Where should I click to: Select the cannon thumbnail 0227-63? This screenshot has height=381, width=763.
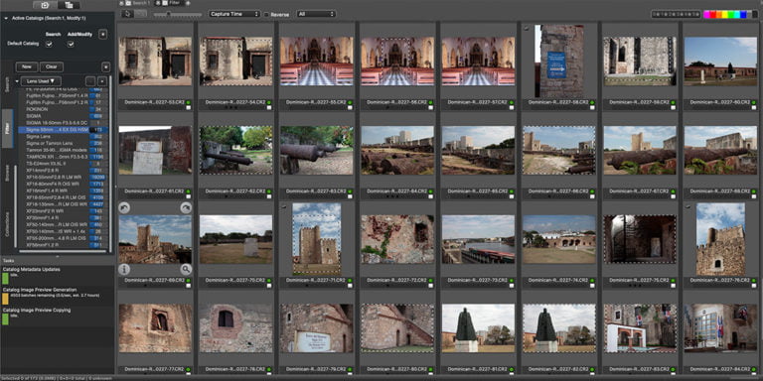(317, 150)
